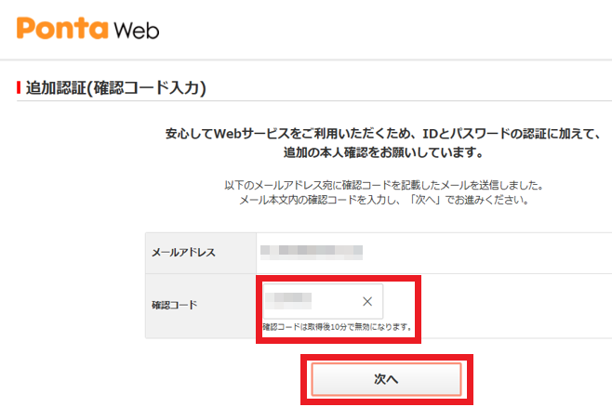Click the 確認コード row label
The width and height of the screenshot is (612, 407).
(175, 305)
